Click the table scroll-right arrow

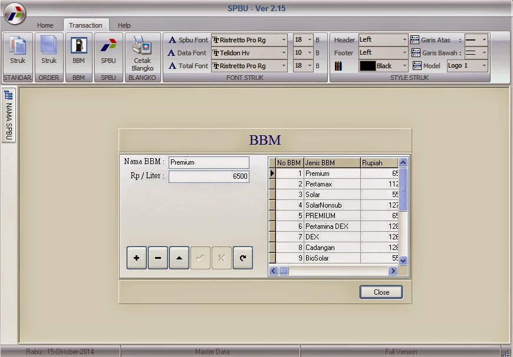[393, 271]
